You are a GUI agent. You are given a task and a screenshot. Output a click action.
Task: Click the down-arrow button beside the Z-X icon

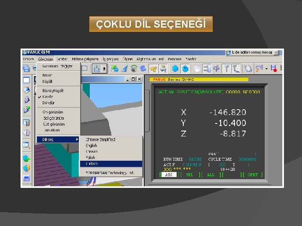[x=104, y=69]
